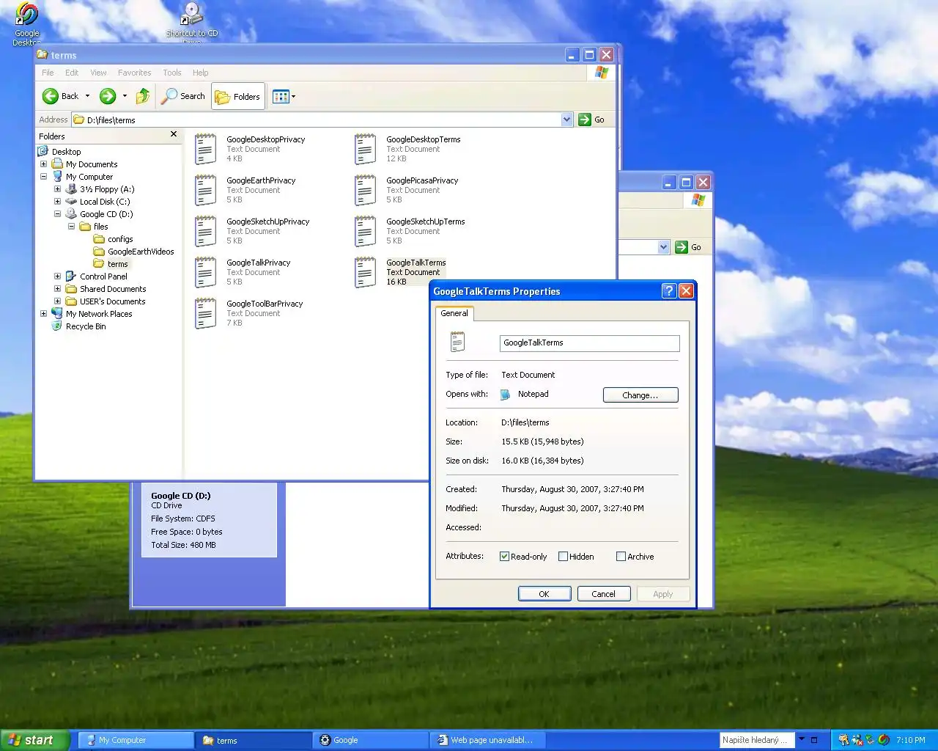938x751 pixels.
Task: Select the GoogleTalkTerms file icon
Action: pos(365,272)
